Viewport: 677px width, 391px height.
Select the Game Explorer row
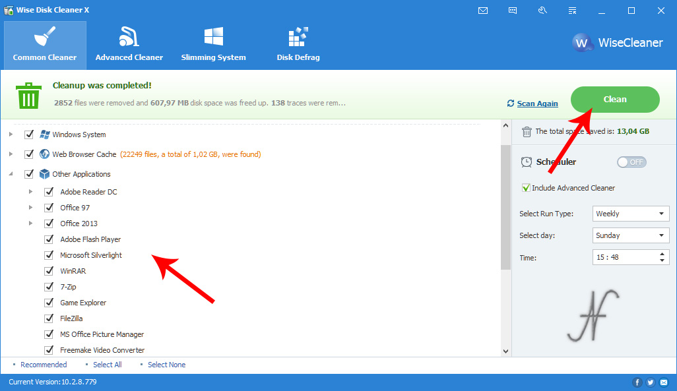pyautogui.click(x=83, y=303)
